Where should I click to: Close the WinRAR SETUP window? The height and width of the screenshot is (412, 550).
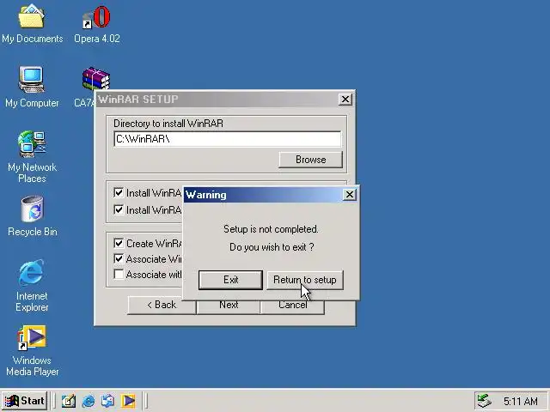pos(345,100)
